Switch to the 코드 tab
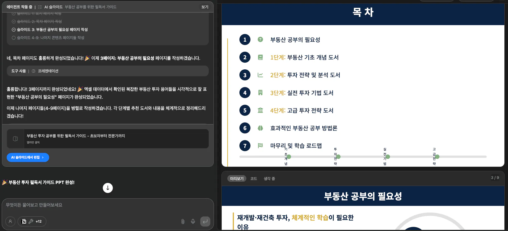The width and height of the screenshot is (508, 231). coord(254,178)
